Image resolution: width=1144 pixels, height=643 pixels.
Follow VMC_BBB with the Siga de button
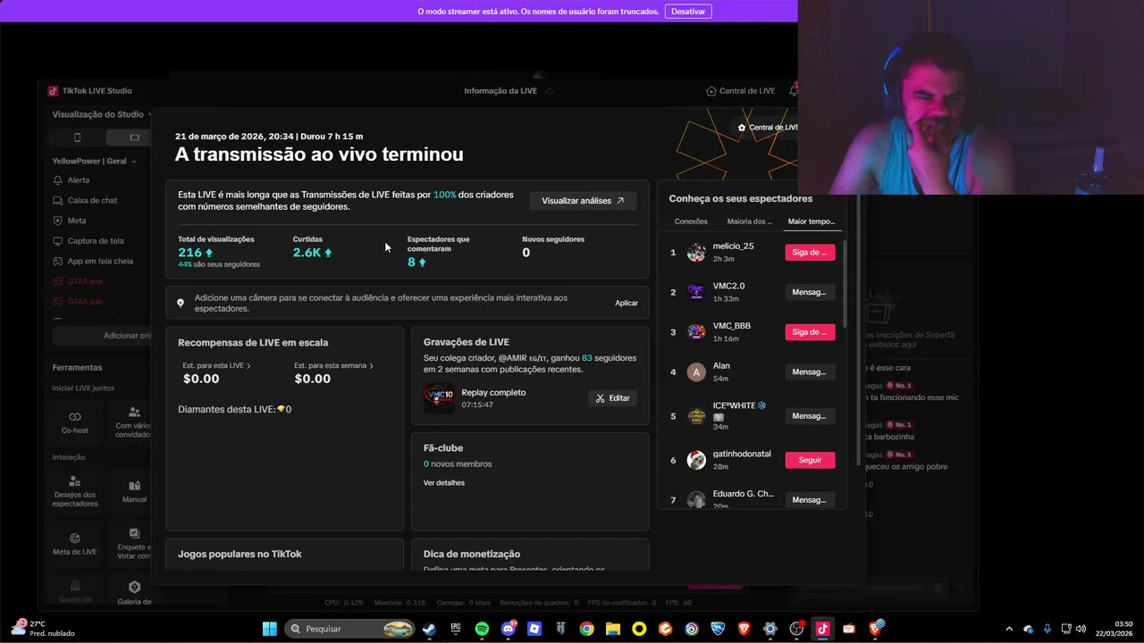810,332
